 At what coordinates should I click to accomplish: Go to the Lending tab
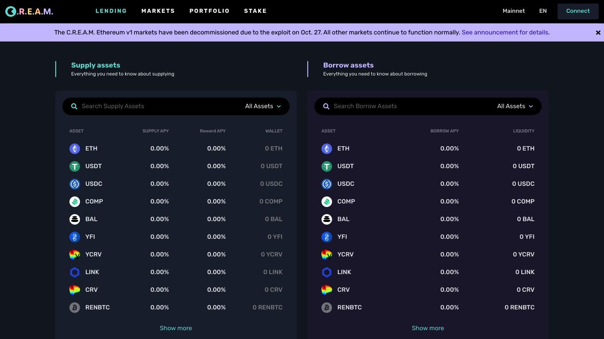pos(111,11)
